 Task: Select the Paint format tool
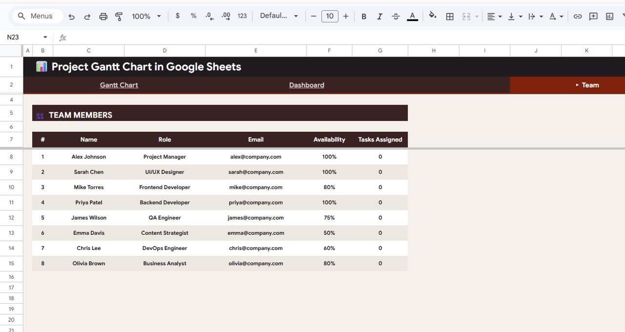coord(119,16)
